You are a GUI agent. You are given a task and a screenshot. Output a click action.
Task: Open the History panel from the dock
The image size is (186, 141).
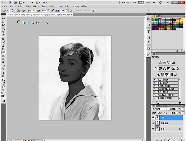148,25
